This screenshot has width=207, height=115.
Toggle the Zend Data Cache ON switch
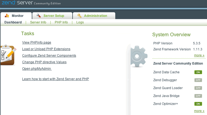[x=198, y=72]
